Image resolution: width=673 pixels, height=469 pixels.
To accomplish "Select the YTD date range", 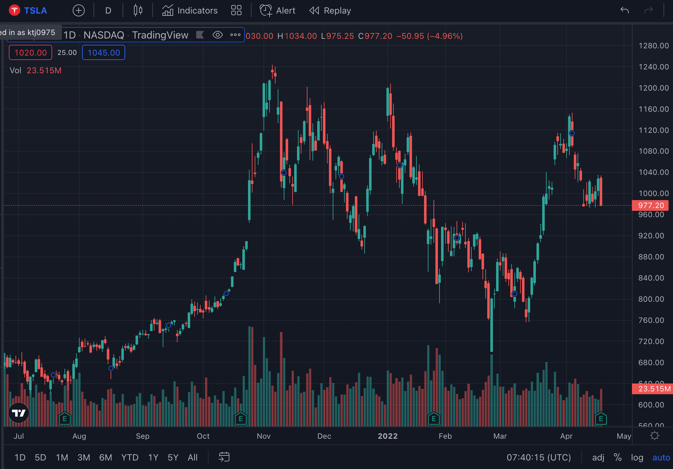I will tap(130, 457).
